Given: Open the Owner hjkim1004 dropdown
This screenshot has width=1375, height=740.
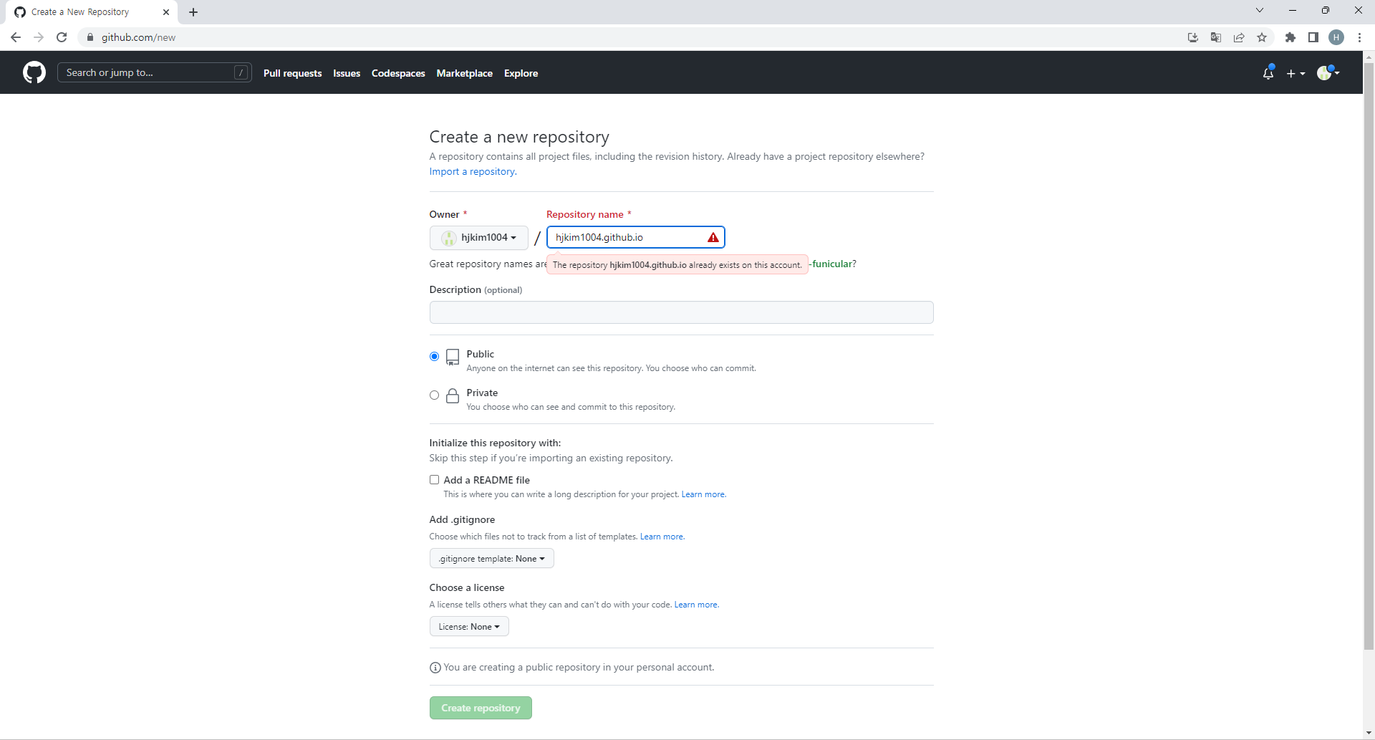Looking at the screenshot, I should point(478,237).
